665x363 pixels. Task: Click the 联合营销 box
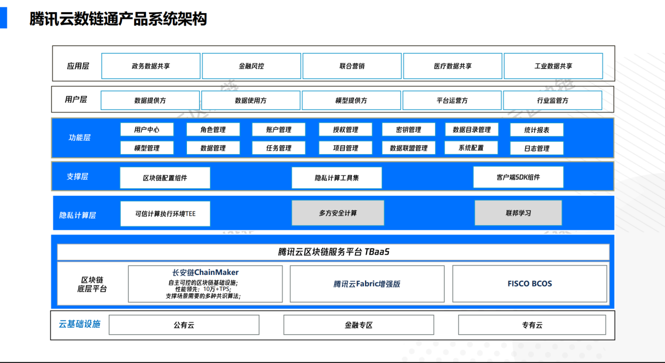[x=352, y=66]
